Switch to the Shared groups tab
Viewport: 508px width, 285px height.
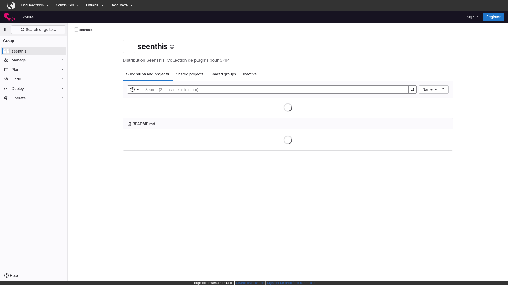[223, 74]
